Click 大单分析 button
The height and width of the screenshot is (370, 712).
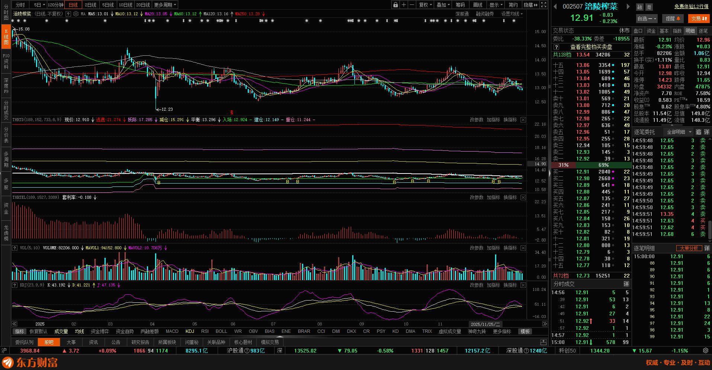click(689, 248)
